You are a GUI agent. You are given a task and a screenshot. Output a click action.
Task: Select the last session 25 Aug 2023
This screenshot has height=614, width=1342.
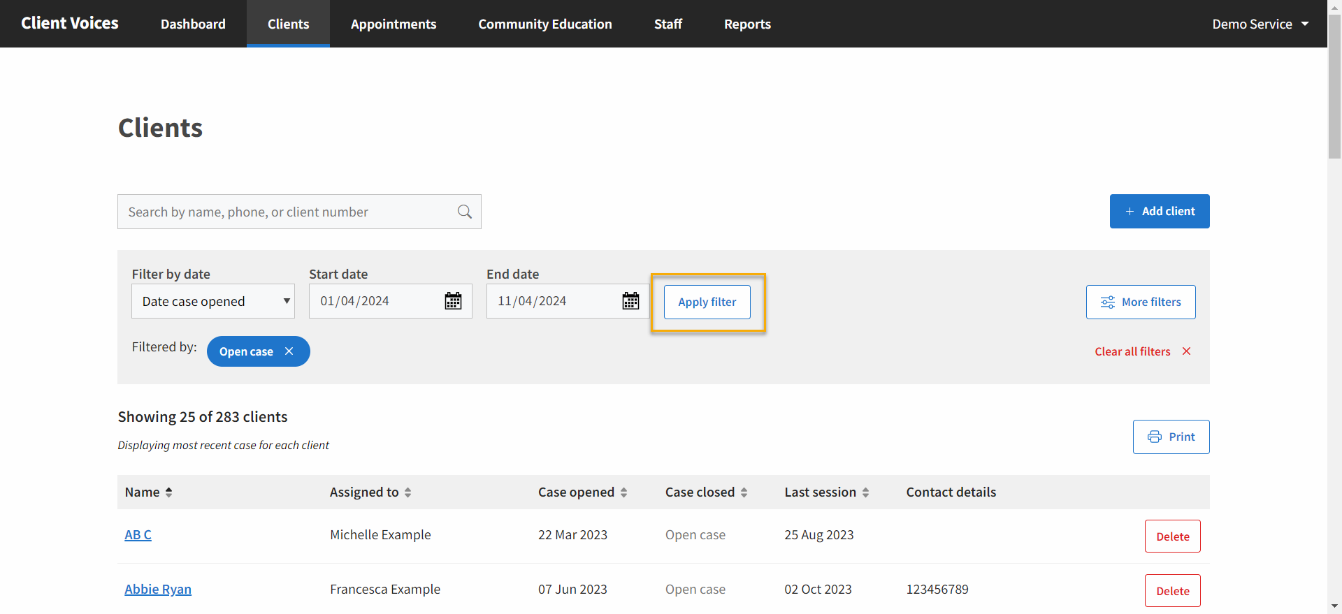coord(819,534)
